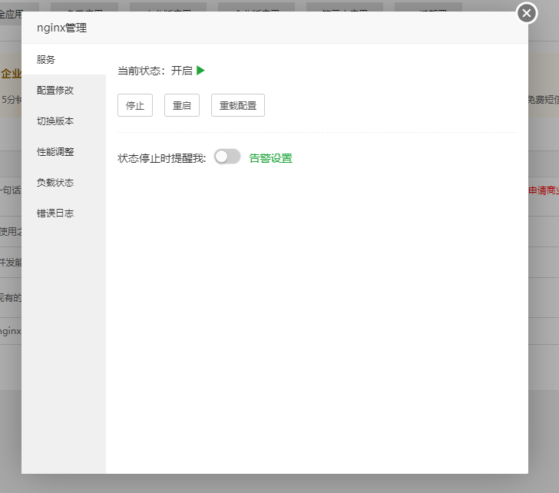Screen dimensions: 559x493
Task: Close the nginx管理 dialog
Action: [x=527, y=13]
